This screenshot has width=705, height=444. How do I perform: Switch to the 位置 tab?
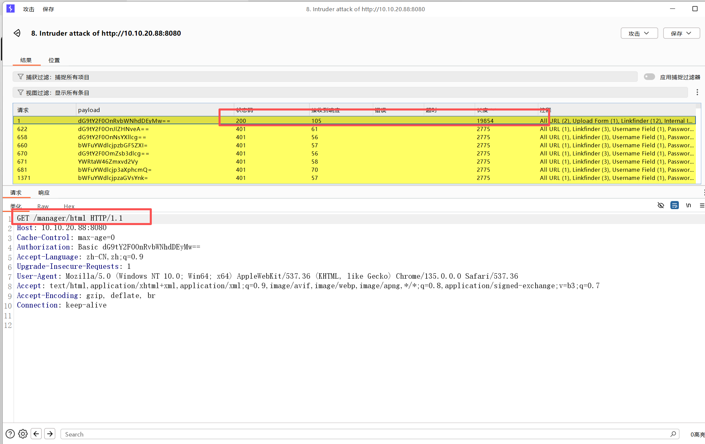click(54, 60)
